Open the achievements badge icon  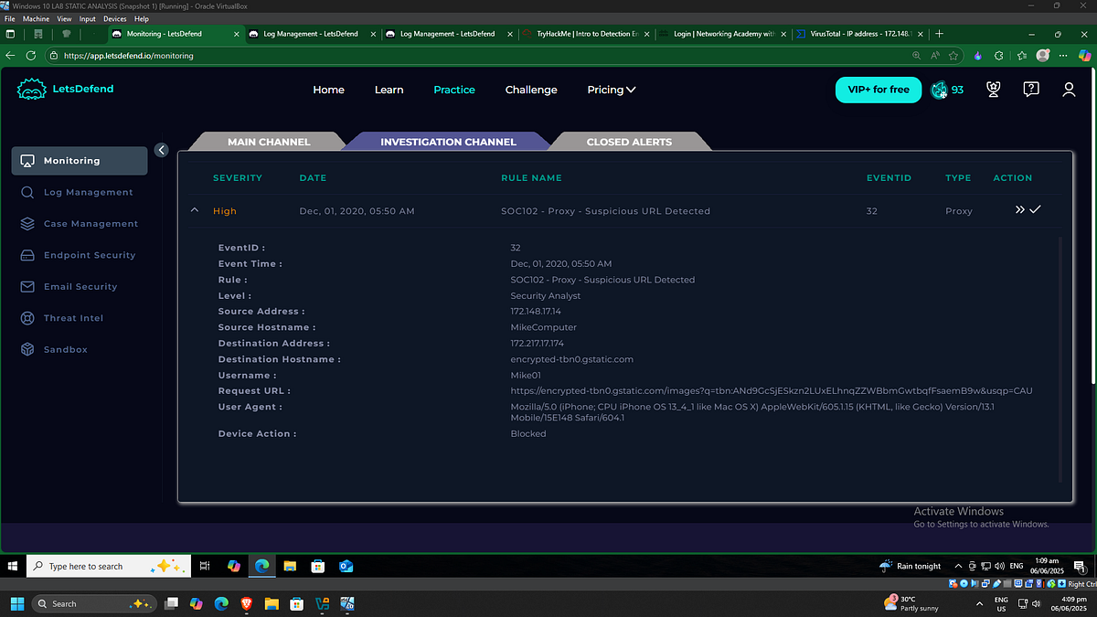click(995, 90)
